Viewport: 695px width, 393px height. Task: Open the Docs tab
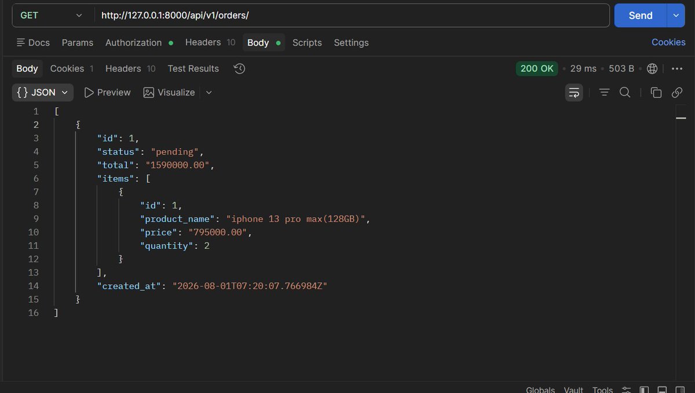coord(33,42)
